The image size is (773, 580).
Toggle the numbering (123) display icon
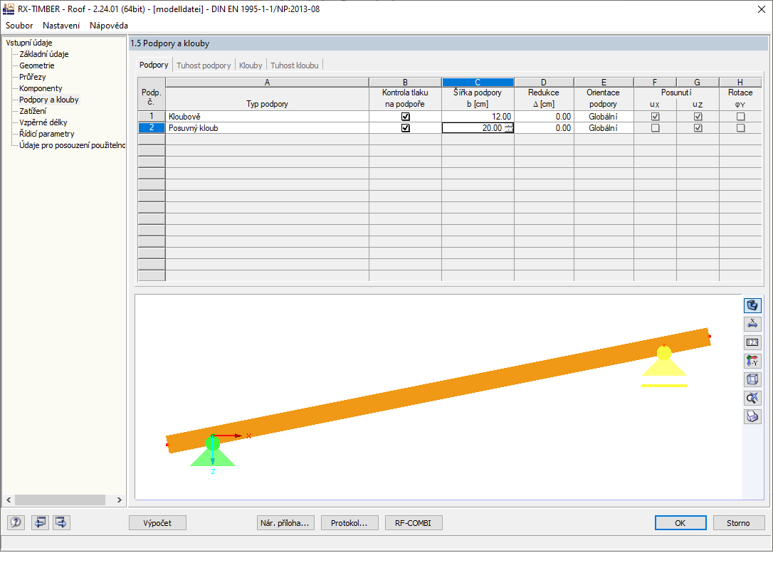tap(752, 342)
